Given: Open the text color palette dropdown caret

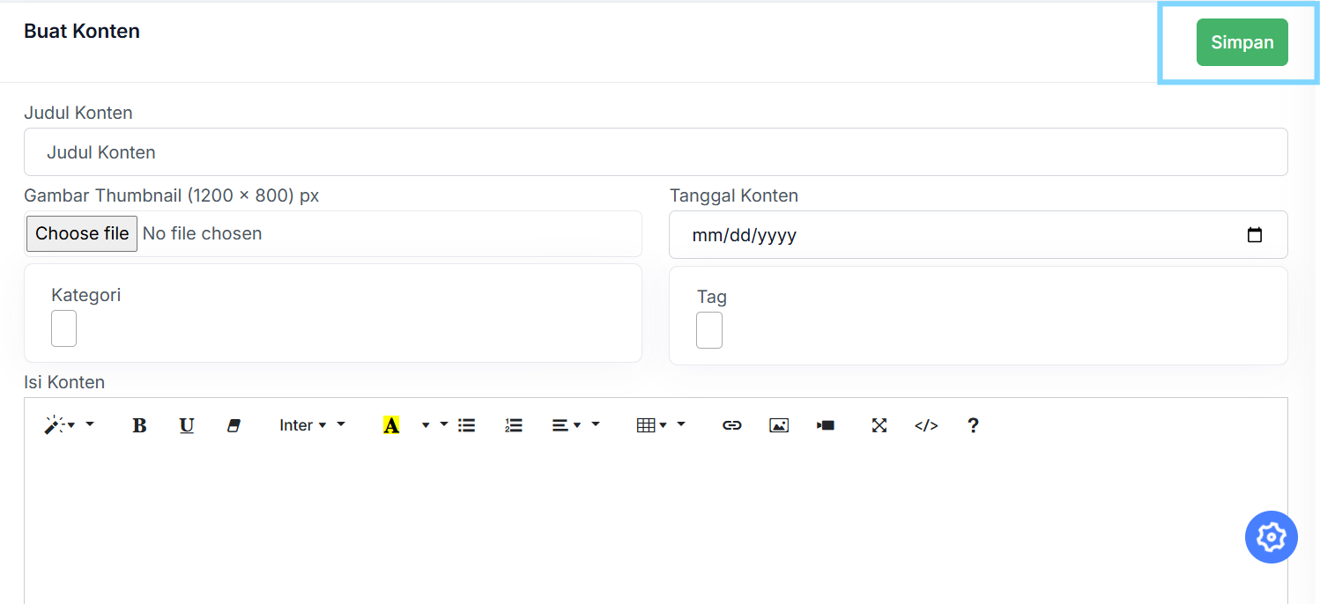Looking at the screenshot, I should click(x=426, y=425).
